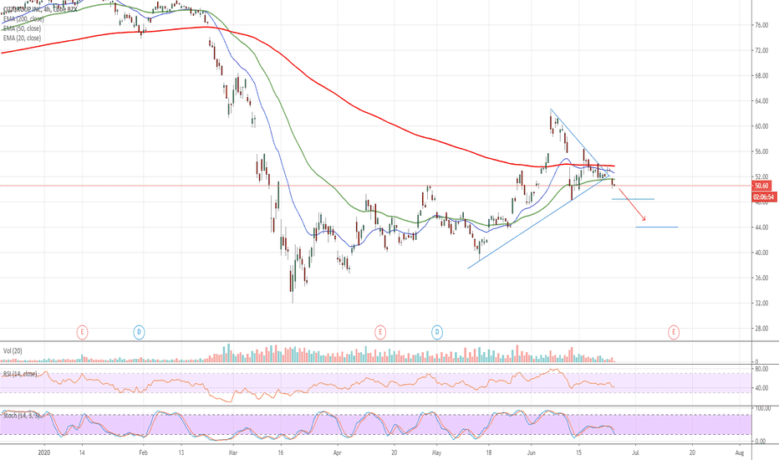Select the lower blue target line at 44
This screenshot has height=460, width=779.
click(656, 227)
